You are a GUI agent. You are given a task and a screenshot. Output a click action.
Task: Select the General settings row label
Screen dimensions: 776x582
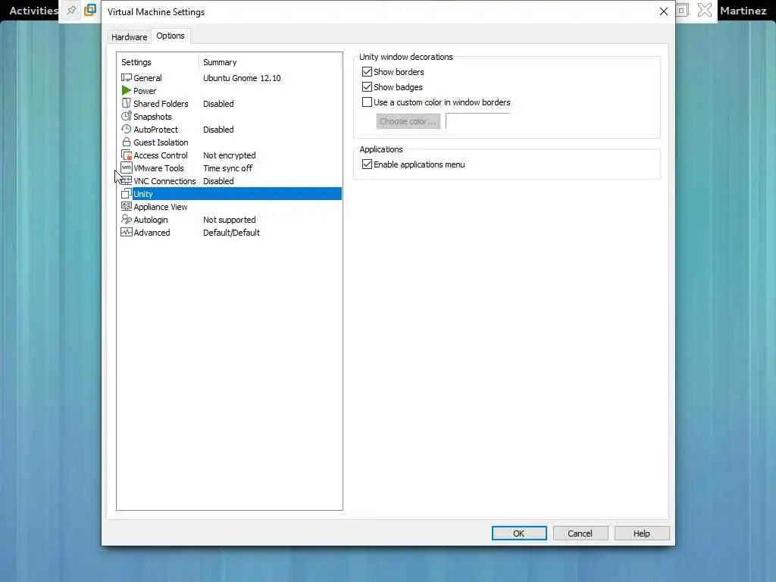click(x=148, y=78)
